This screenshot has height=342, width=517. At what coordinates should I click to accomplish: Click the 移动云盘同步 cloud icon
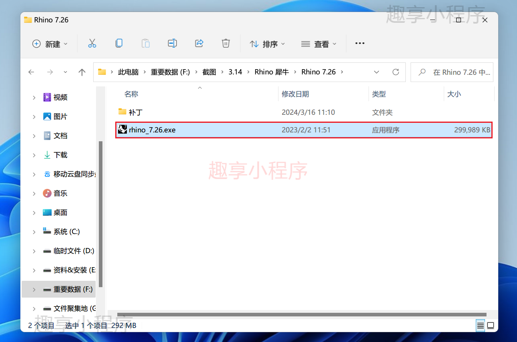[47, 174]
